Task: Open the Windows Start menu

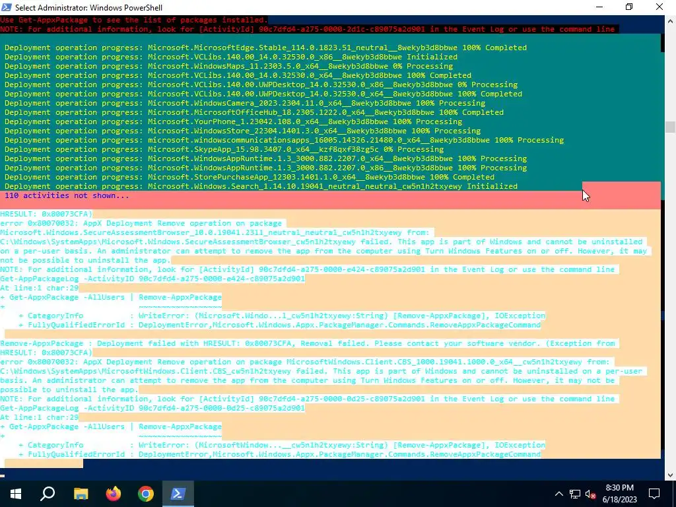Action: 16,494
